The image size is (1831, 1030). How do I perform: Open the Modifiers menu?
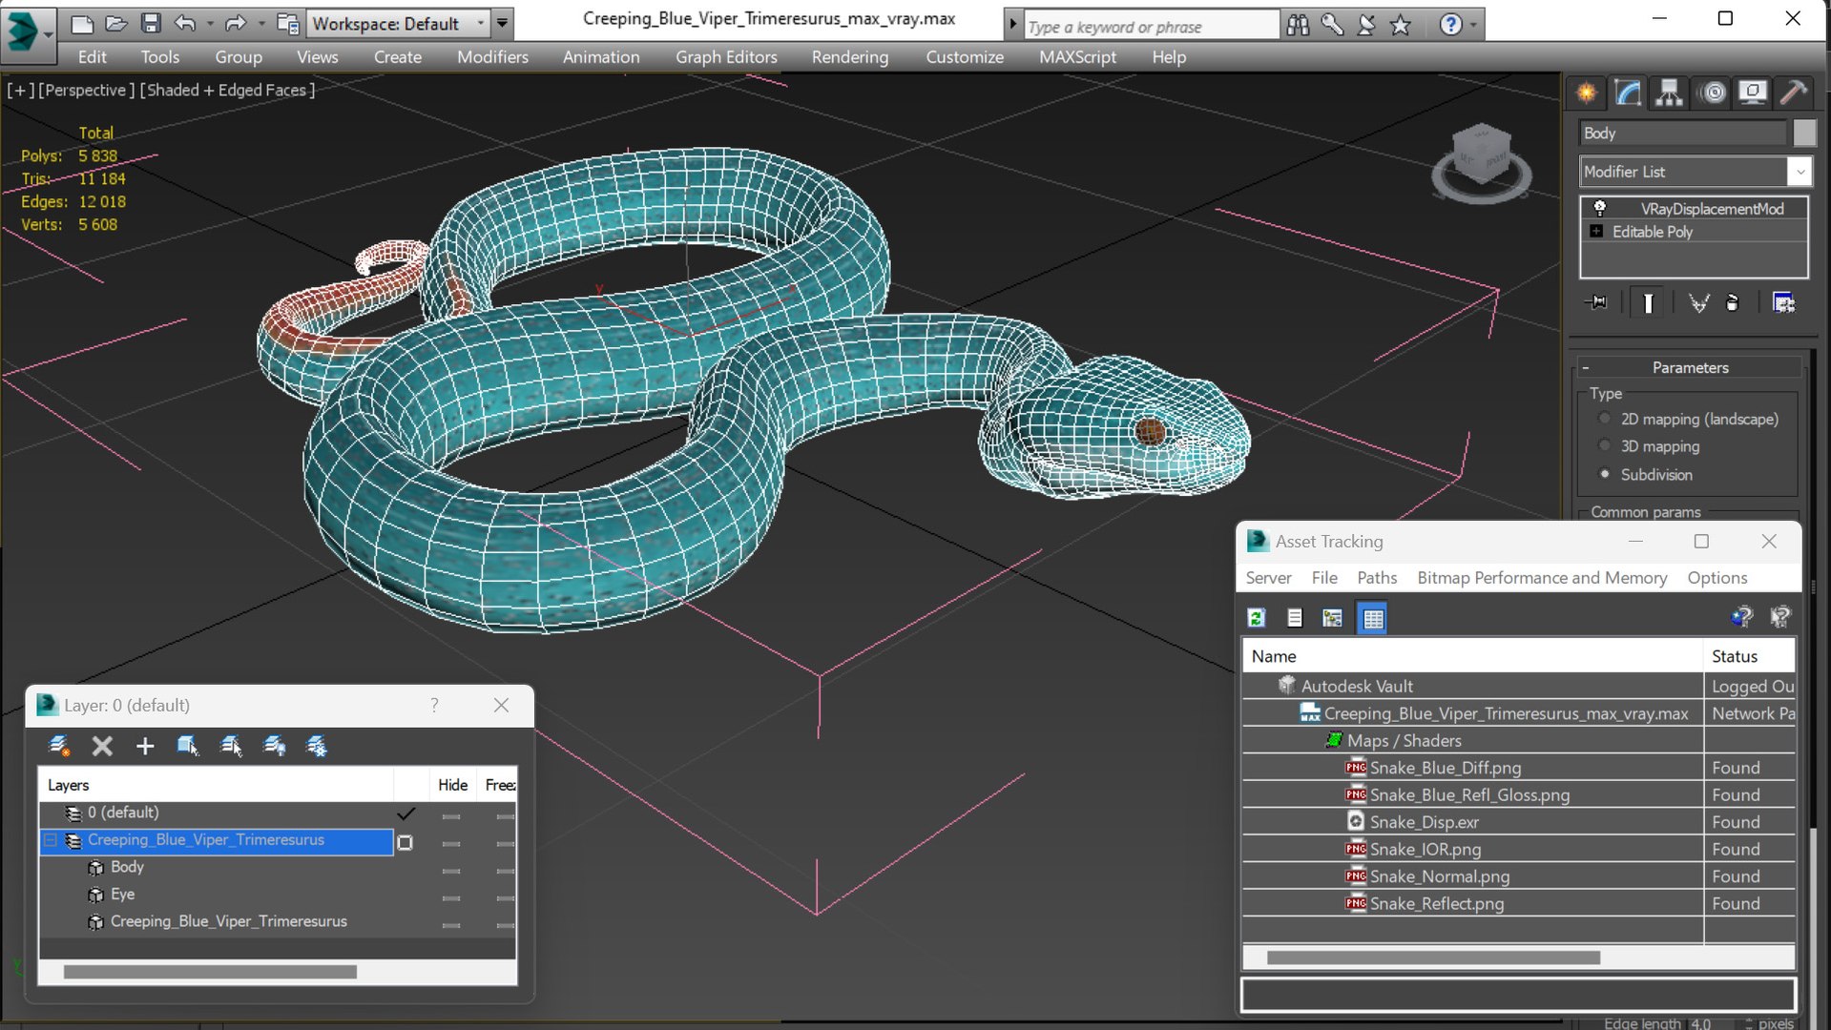pyautogui.click(x=492, y=57)
